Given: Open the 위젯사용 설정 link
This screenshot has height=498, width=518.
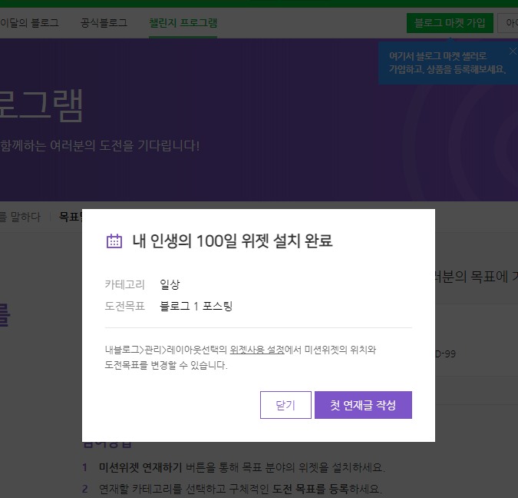Looking at the screenshot, I should point(256,350).
